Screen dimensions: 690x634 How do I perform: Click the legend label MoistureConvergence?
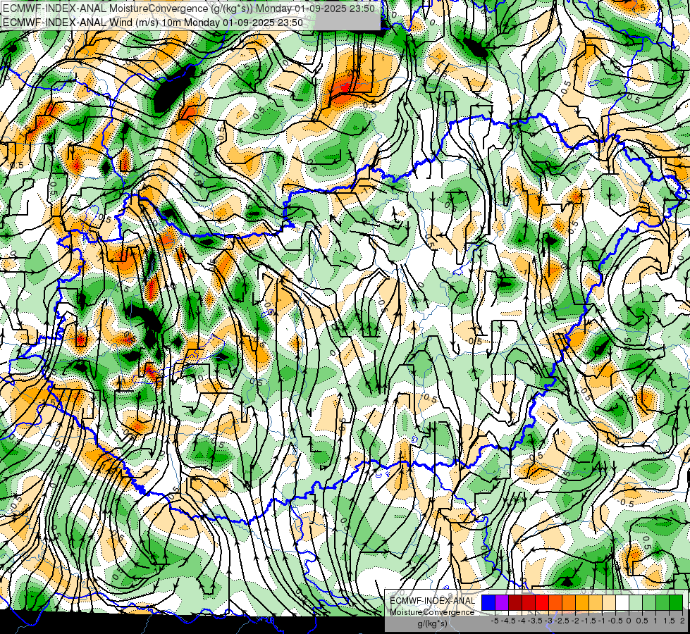(433, 612)
